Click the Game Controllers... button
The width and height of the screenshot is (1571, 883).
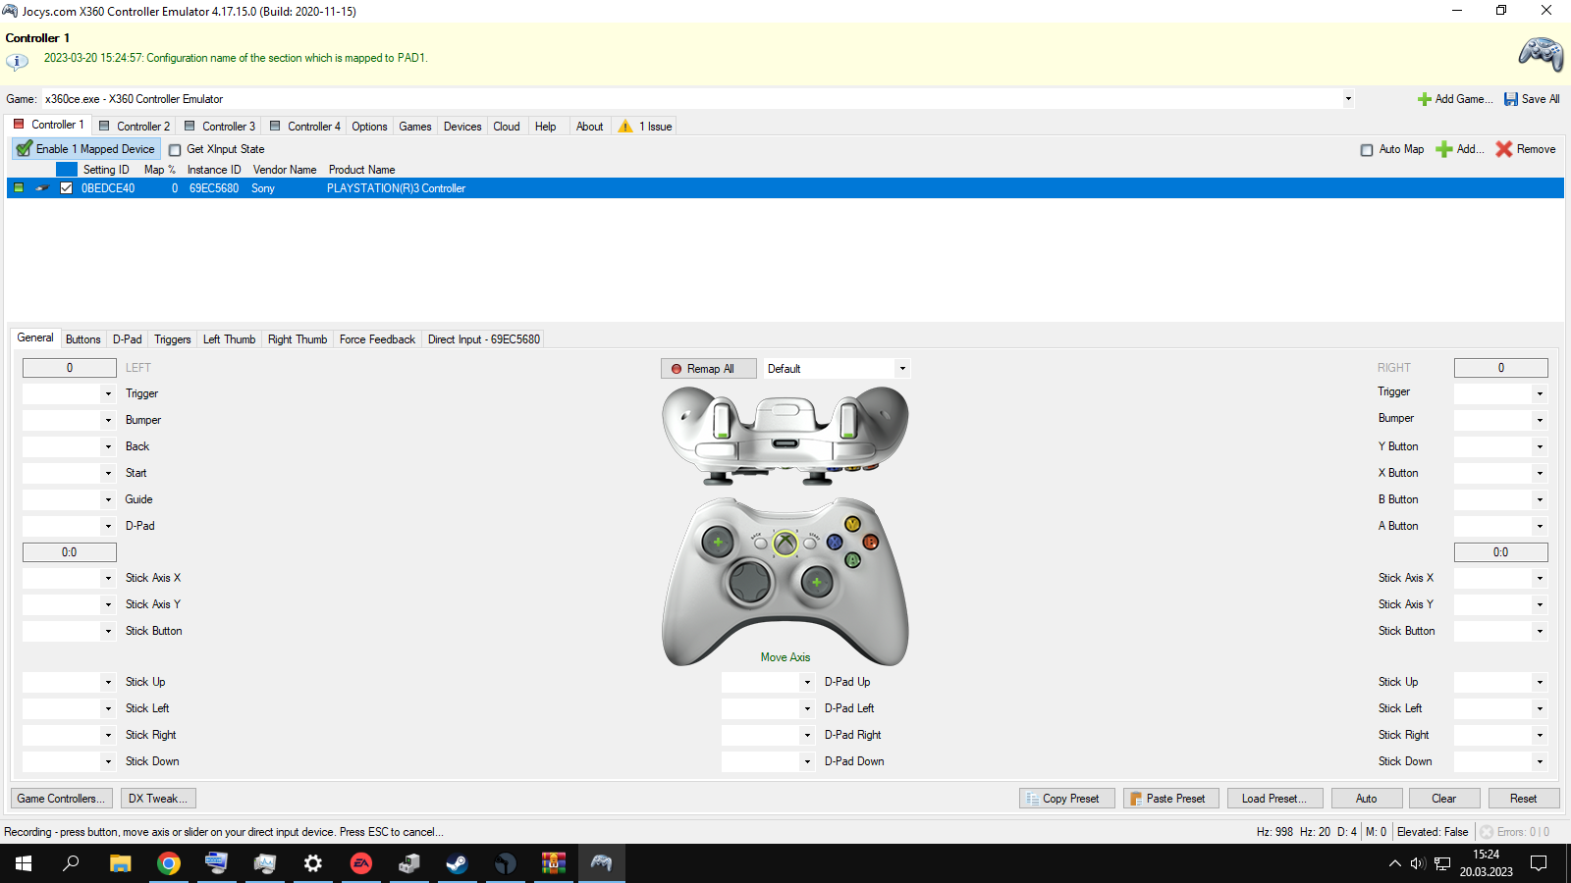coord(62,799)
